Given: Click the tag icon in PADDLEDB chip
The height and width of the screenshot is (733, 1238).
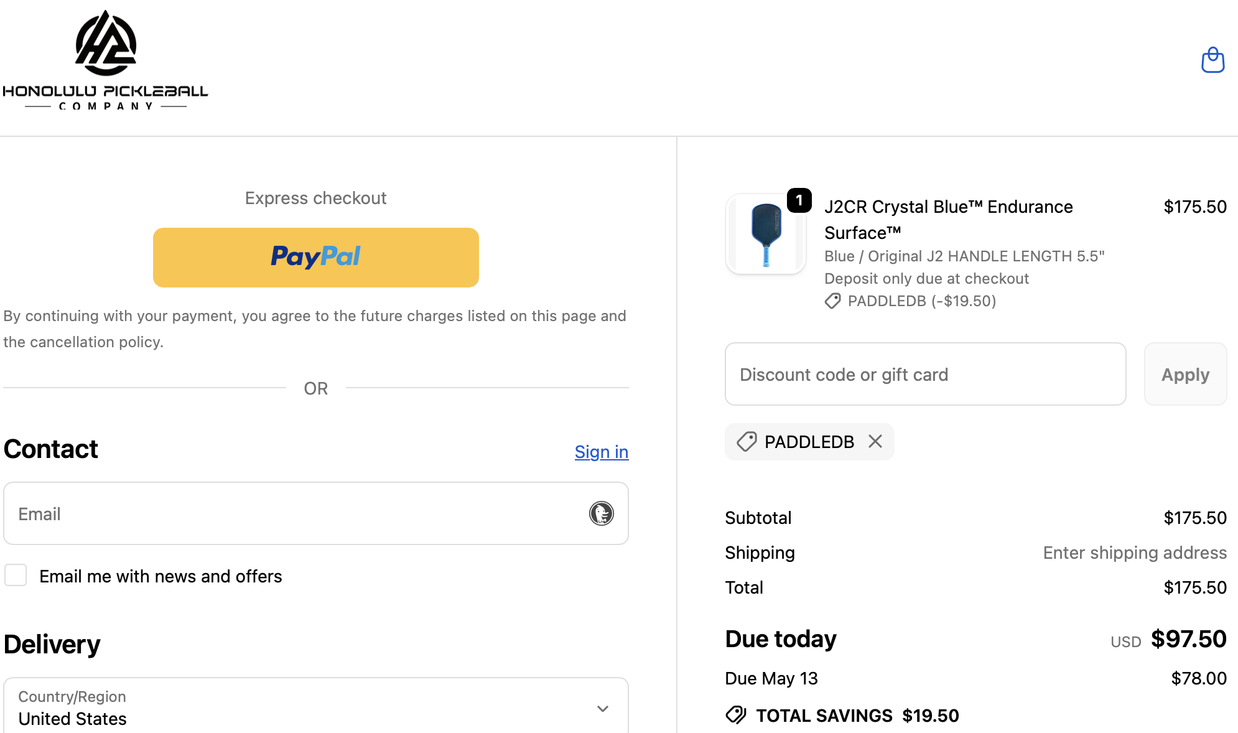Looking at the screenshot, I should click(x=747, y=442).
